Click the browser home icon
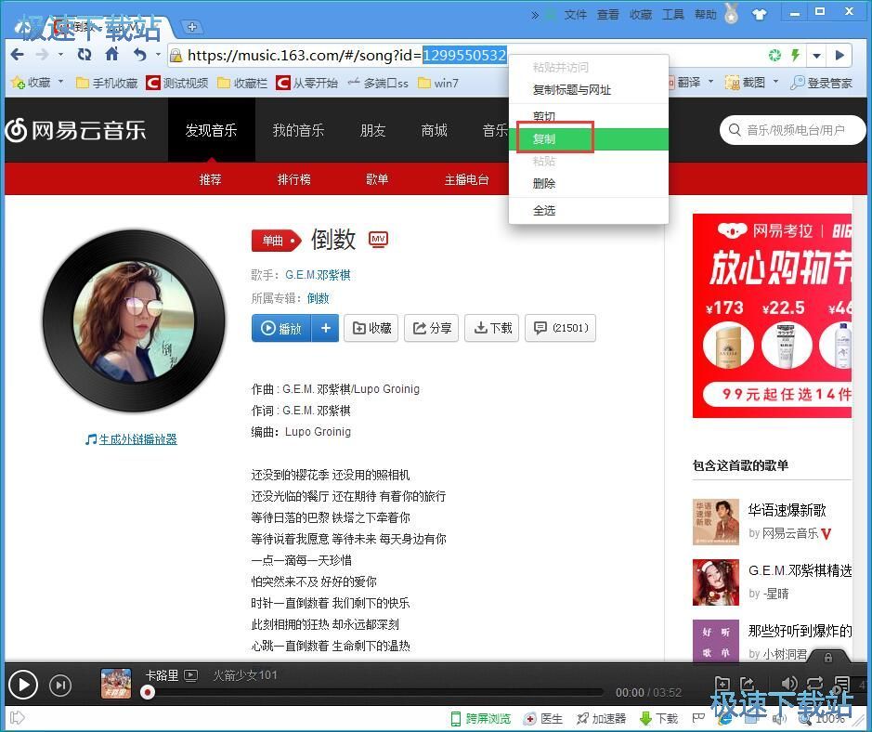Screen dimensions: 872x732 [111, 55]
